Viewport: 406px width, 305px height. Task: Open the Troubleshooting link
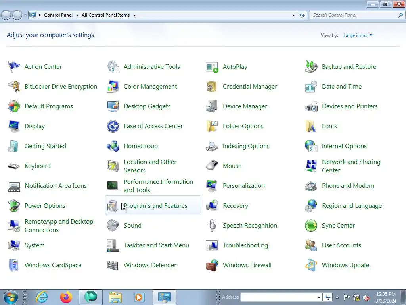[x=245, y=245]
